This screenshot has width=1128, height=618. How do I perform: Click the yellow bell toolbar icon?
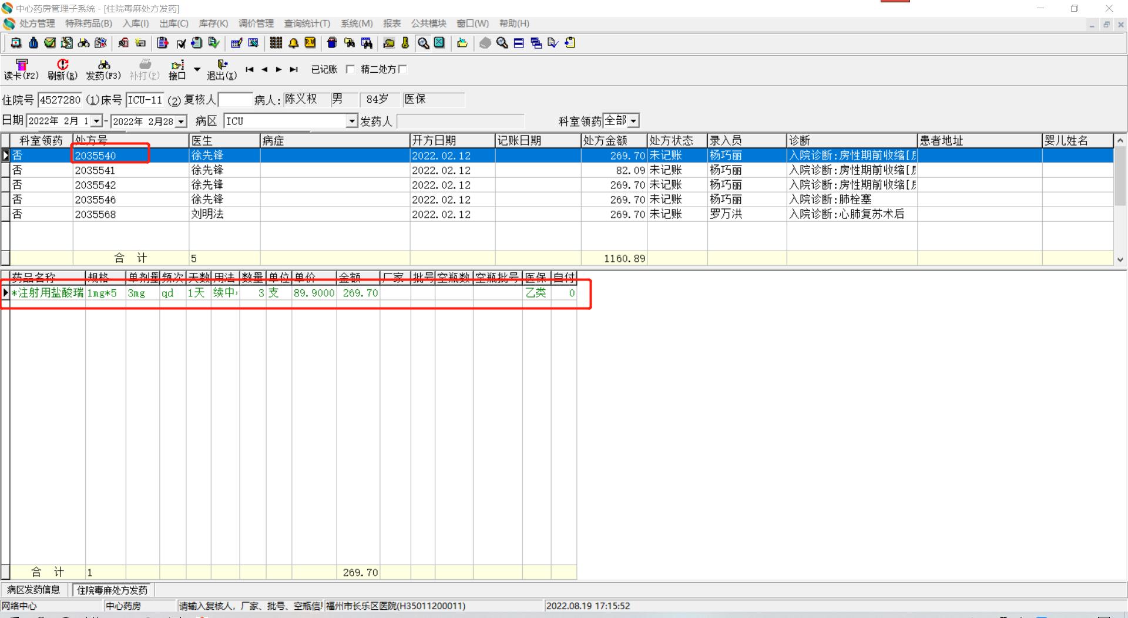[293, 43]
